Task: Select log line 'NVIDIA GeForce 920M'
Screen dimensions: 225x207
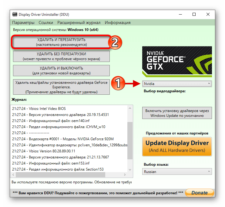Action: click(63, 139)
